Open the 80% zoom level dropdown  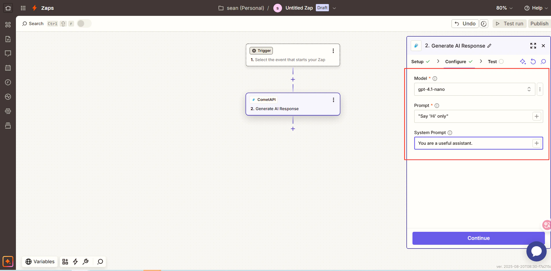[x=504, y=8]
